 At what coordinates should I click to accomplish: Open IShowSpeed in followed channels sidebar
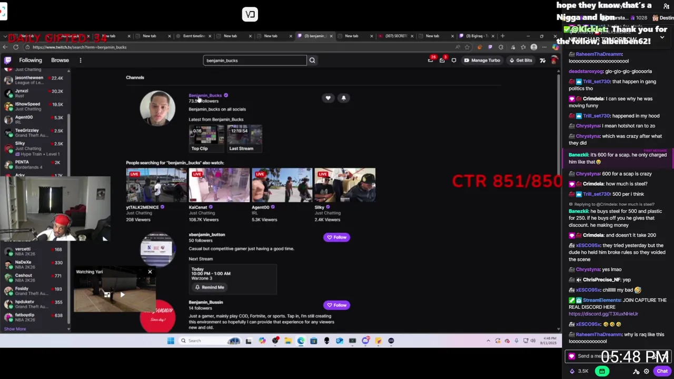point(34,106)
